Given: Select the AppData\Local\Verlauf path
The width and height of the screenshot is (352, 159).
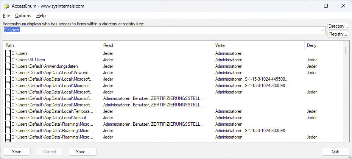Looking at the screenshot, I should point(49,118).
